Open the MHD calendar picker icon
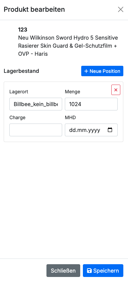The width and height of the screenshot is (128, 282). point(110,130)
